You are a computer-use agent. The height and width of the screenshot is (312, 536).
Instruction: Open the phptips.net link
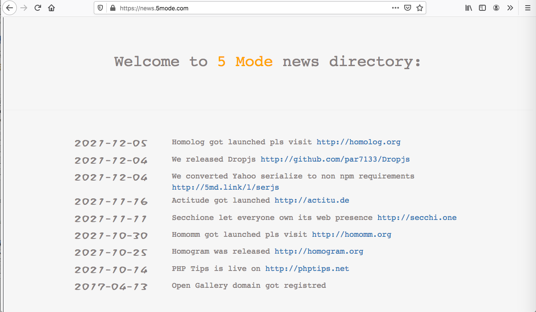coord(307,268)
